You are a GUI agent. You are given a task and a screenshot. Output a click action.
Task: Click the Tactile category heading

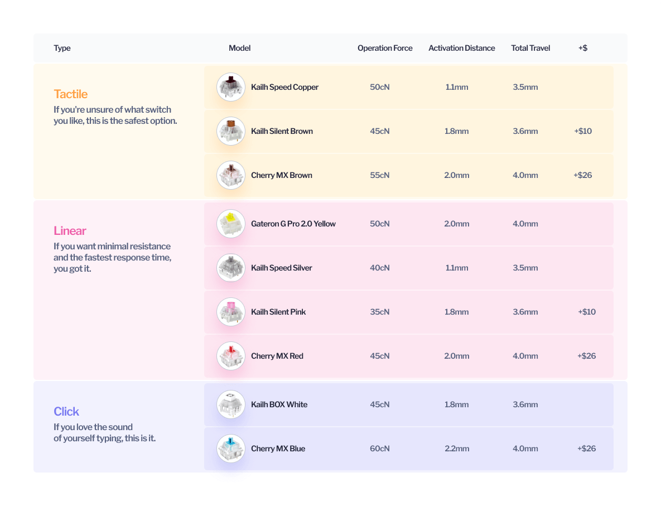[x=71, y=94]
